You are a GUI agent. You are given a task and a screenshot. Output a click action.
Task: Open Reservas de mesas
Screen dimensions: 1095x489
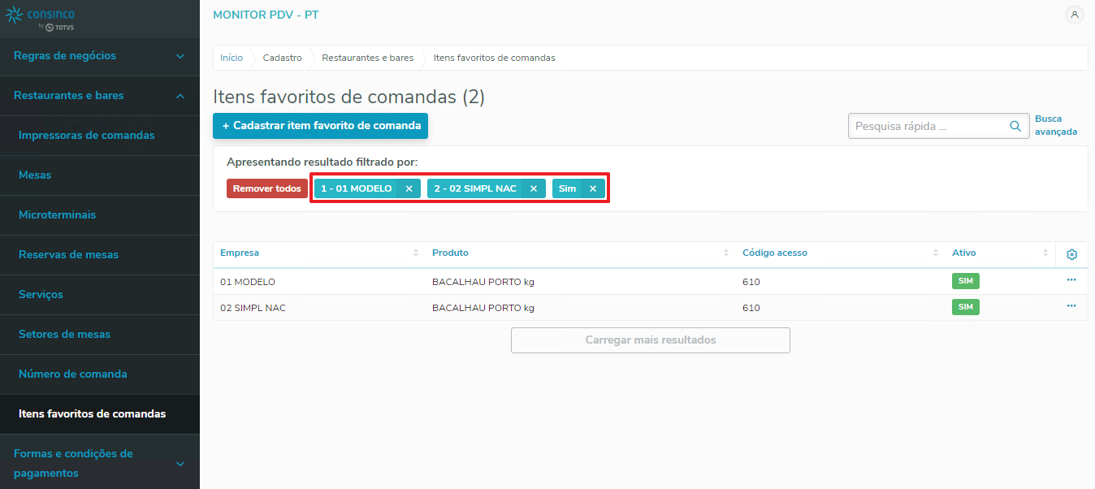click(x=100, y=255)
